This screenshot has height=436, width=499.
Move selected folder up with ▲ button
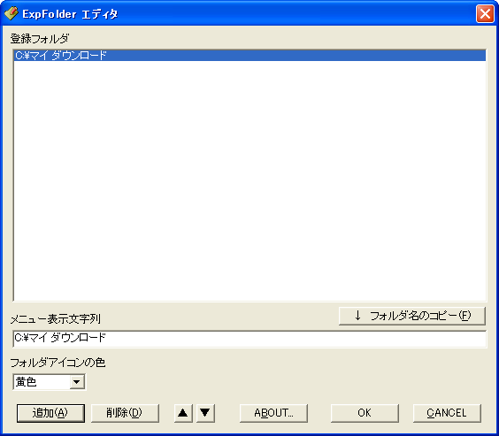(183, 413)
